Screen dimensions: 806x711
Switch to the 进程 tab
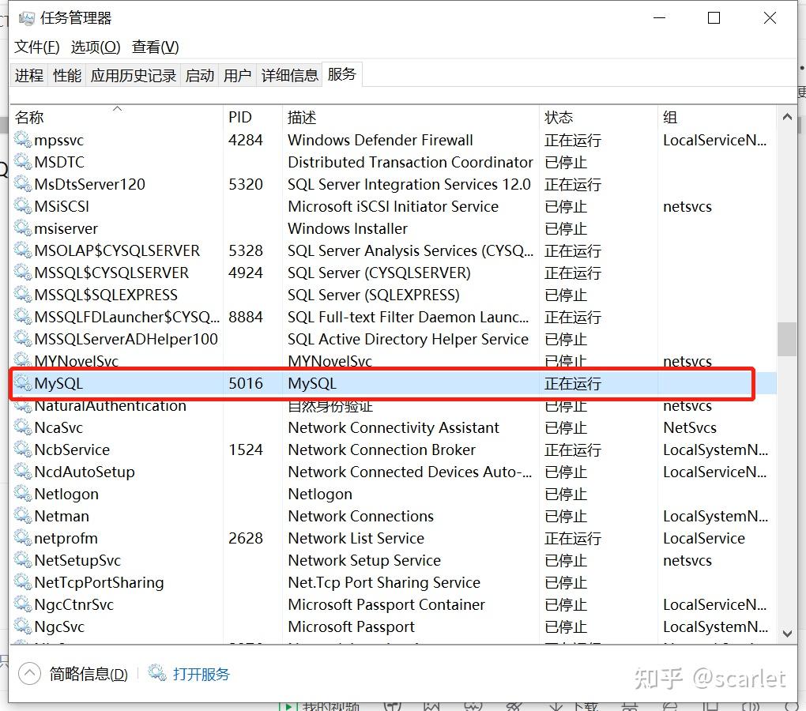coord(29,75)
